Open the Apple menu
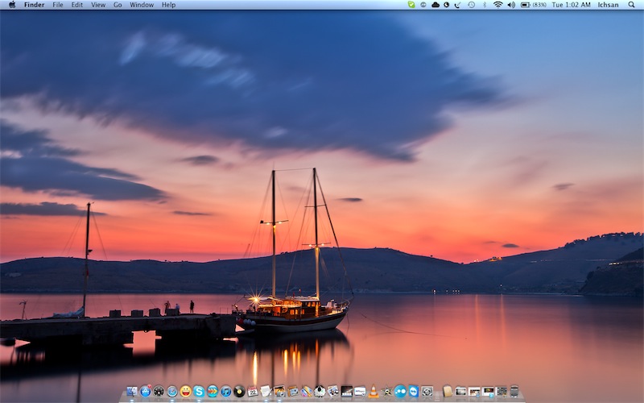Viewport: 644px width, 403px height. pos(12,5)
